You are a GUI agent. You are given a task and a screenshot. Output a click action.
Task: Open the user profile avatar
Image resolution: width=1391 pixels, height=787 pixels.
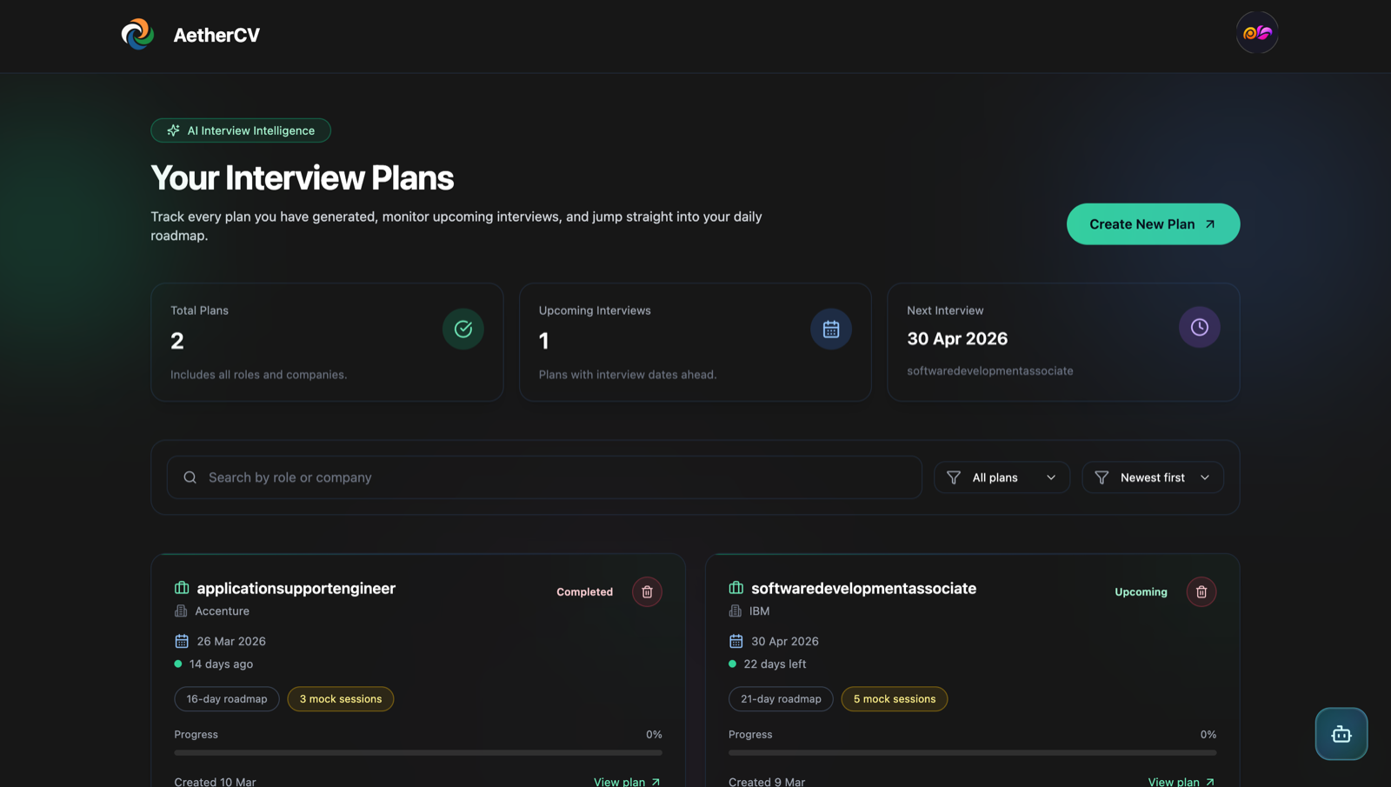pos(1257,33)
